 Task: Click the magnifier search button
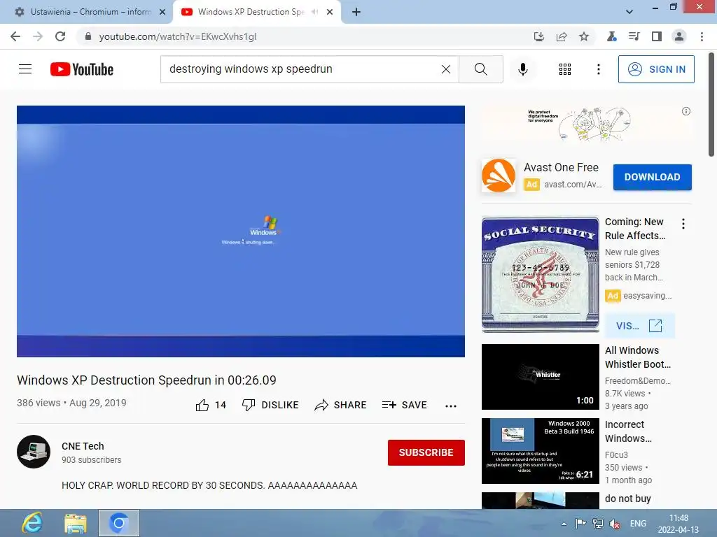pos(480,69)
